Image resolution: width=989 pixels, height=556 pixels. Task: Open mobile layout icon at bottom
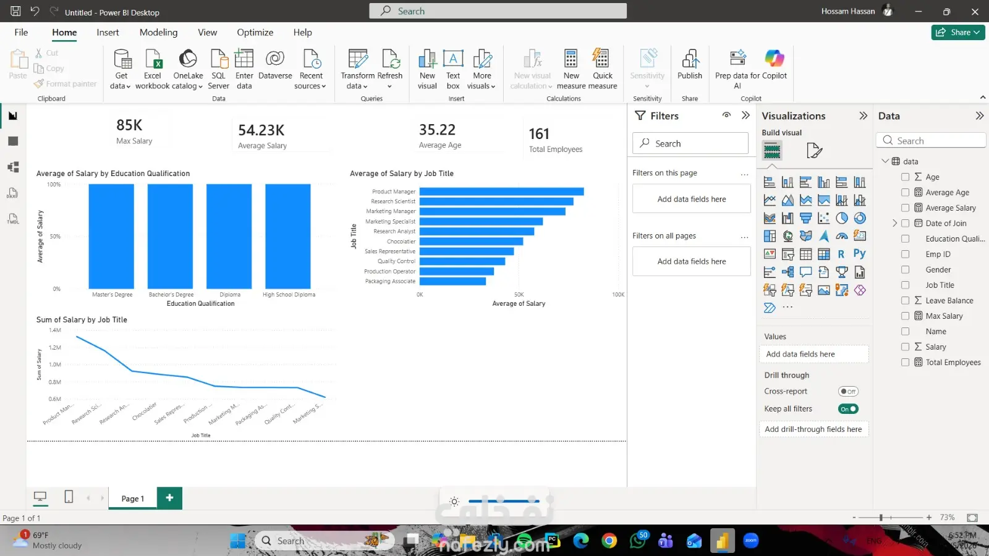(69, 497)
